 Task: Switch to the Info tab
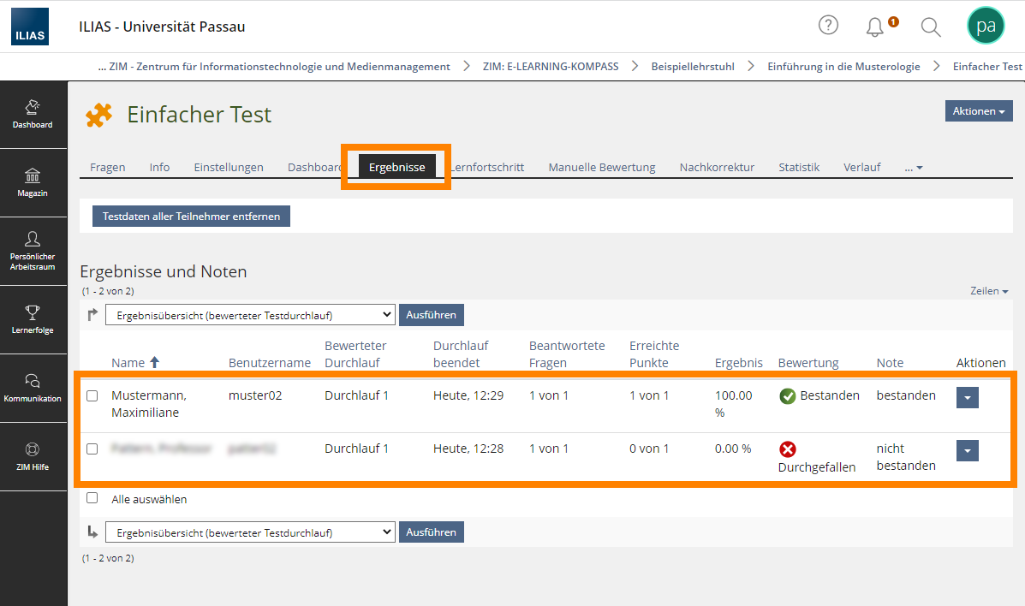[159, 168]
